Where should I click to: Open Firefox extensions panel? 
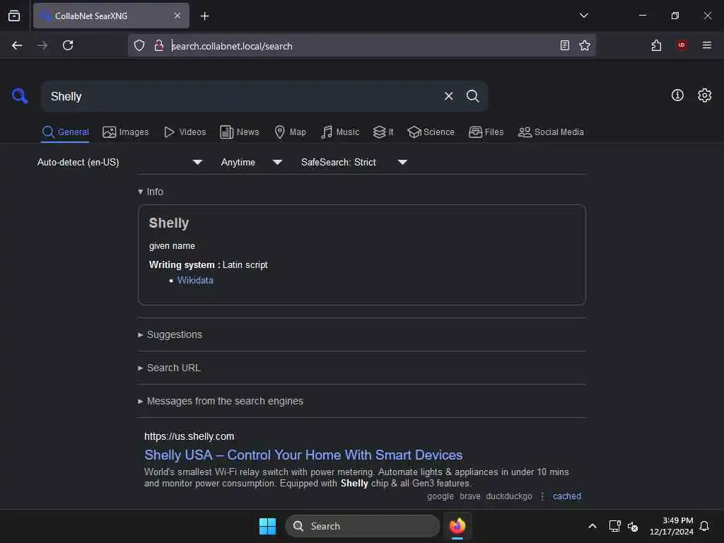click(656, 45)
